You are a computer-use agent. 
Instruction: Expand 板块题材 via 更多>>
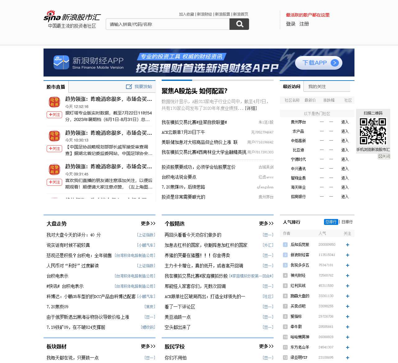coord(148,346)
